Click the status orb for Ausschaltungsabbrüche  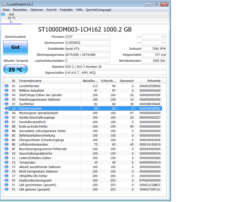pos(6,153)
